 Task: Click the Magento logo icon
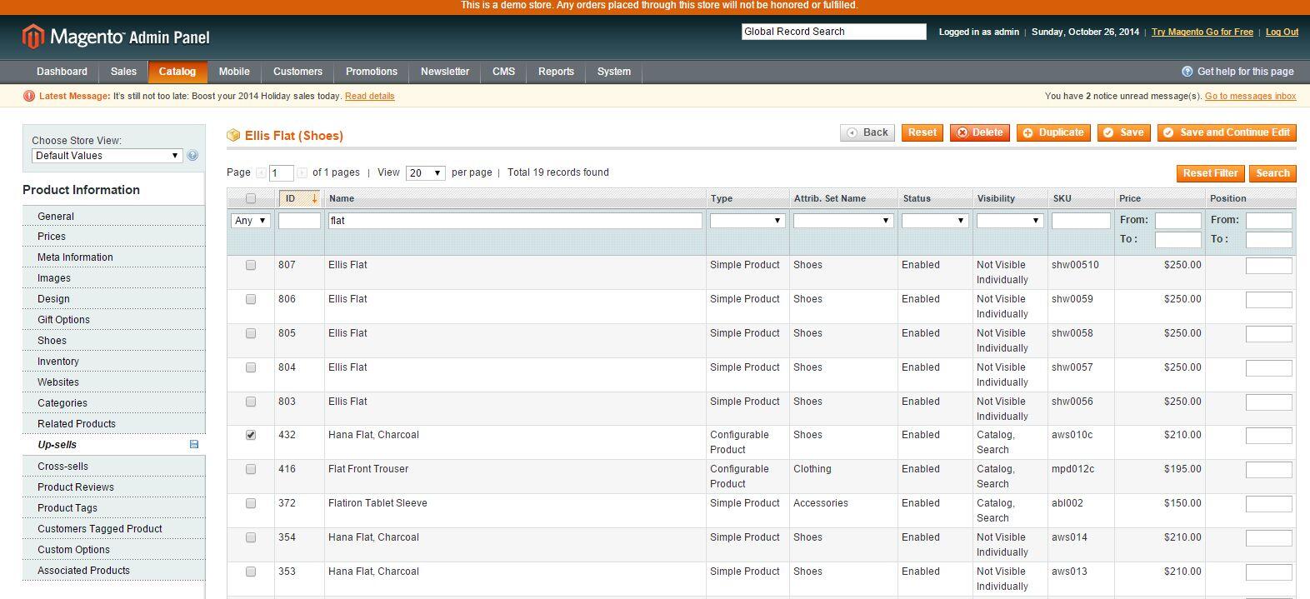pyautogui.click(x=32, y=37)
